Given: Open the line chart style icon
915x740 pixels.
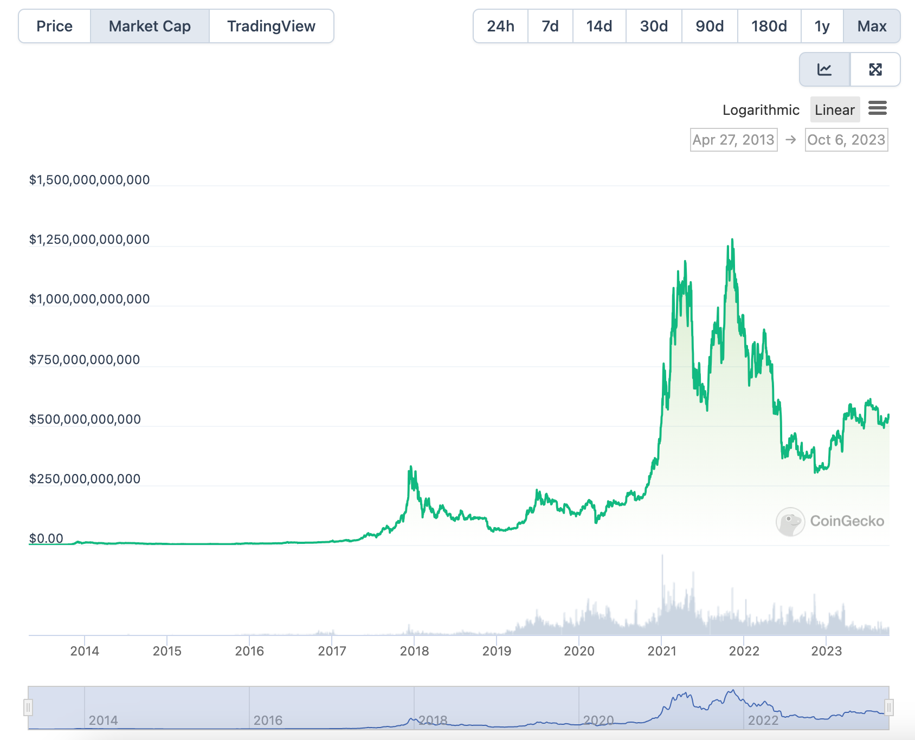Looking at the screenshot, I should 824,69.
